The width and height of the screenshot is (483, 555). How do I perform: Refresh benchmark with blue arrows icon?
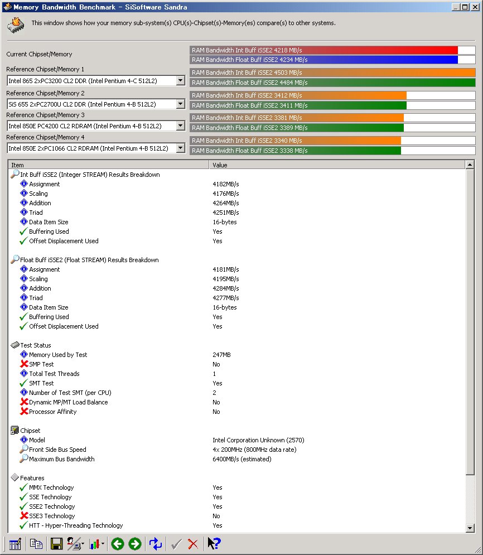point(156,544)
